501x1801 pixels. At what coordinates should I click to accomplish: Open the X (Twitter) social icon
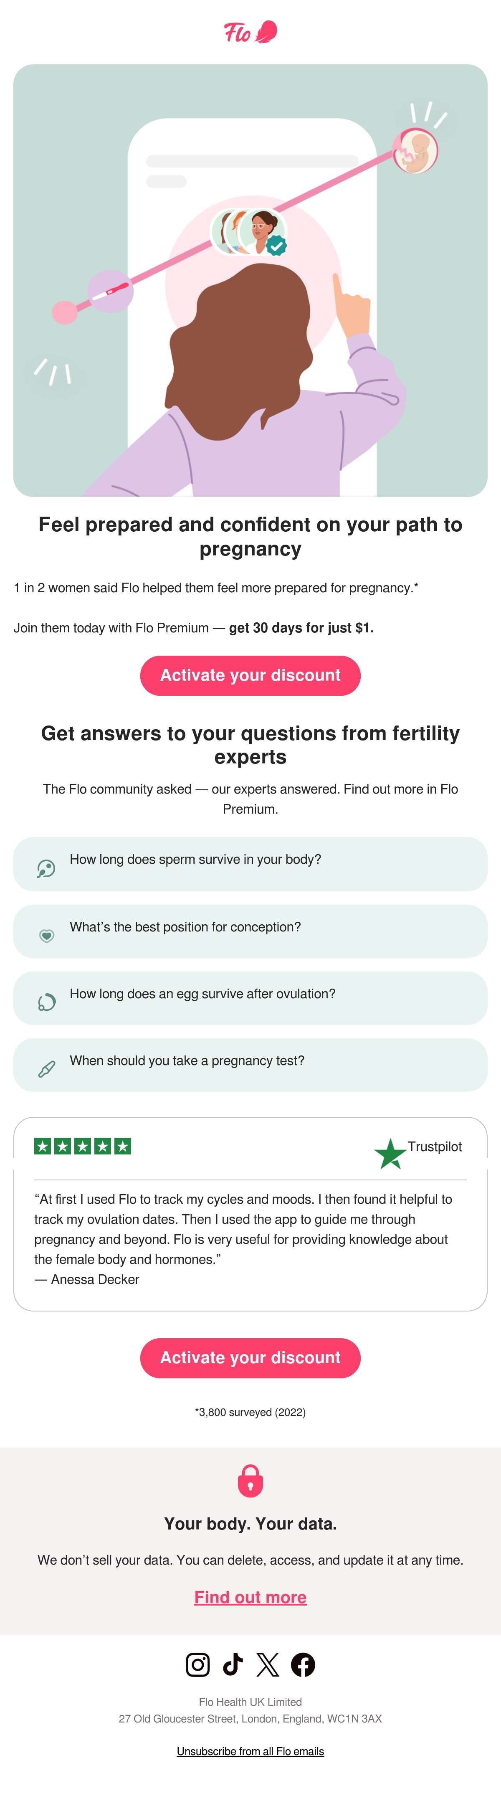(x=268, y=1665)
